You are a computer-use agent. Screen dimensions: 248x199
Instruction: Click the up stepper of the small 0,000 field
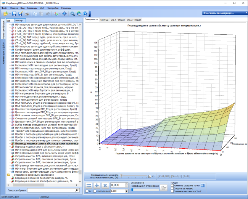point(127,190)
